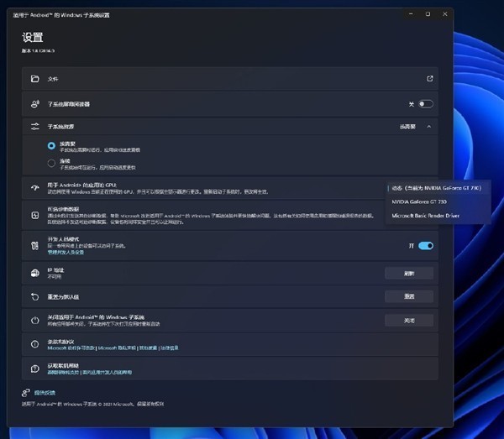Image resolution: width=504 pixels, height=439 pixels.
Task: Turn off the developer mode switch
Action: click(x=425, y=246)
